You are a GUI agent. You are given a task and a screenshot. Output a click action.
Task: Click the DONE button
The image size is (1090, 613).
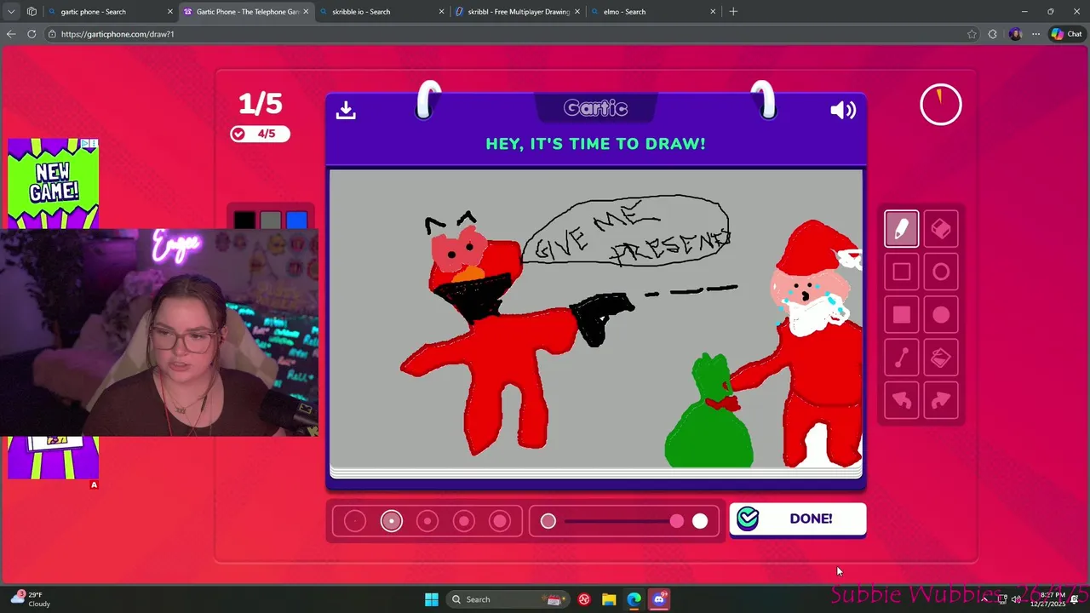click(x=798, y=519)
